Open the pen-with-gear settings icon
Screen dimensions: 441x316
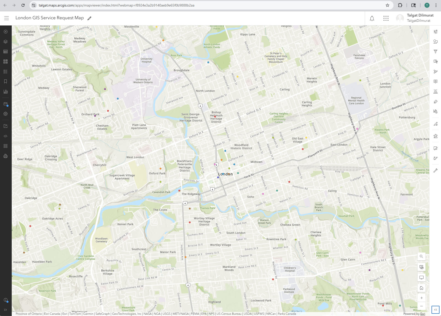tap(435, 124)
